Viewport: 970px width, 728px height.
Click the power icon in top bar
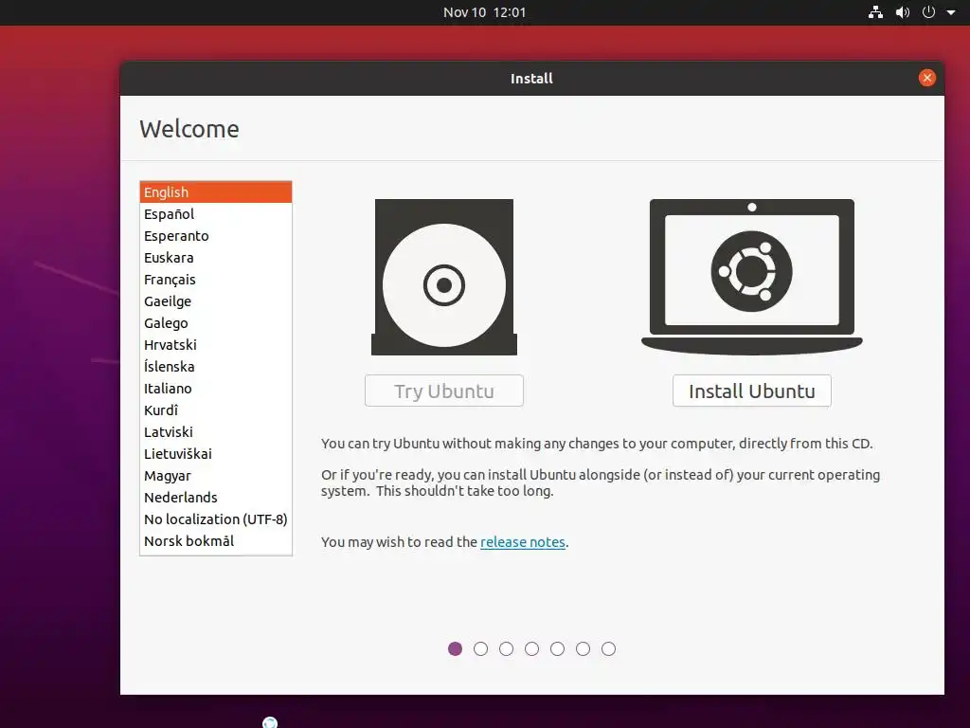tap(928, 12)
